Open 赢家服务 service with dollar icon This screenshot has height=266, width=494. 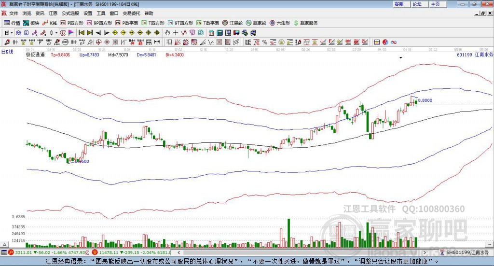point(305,23)
